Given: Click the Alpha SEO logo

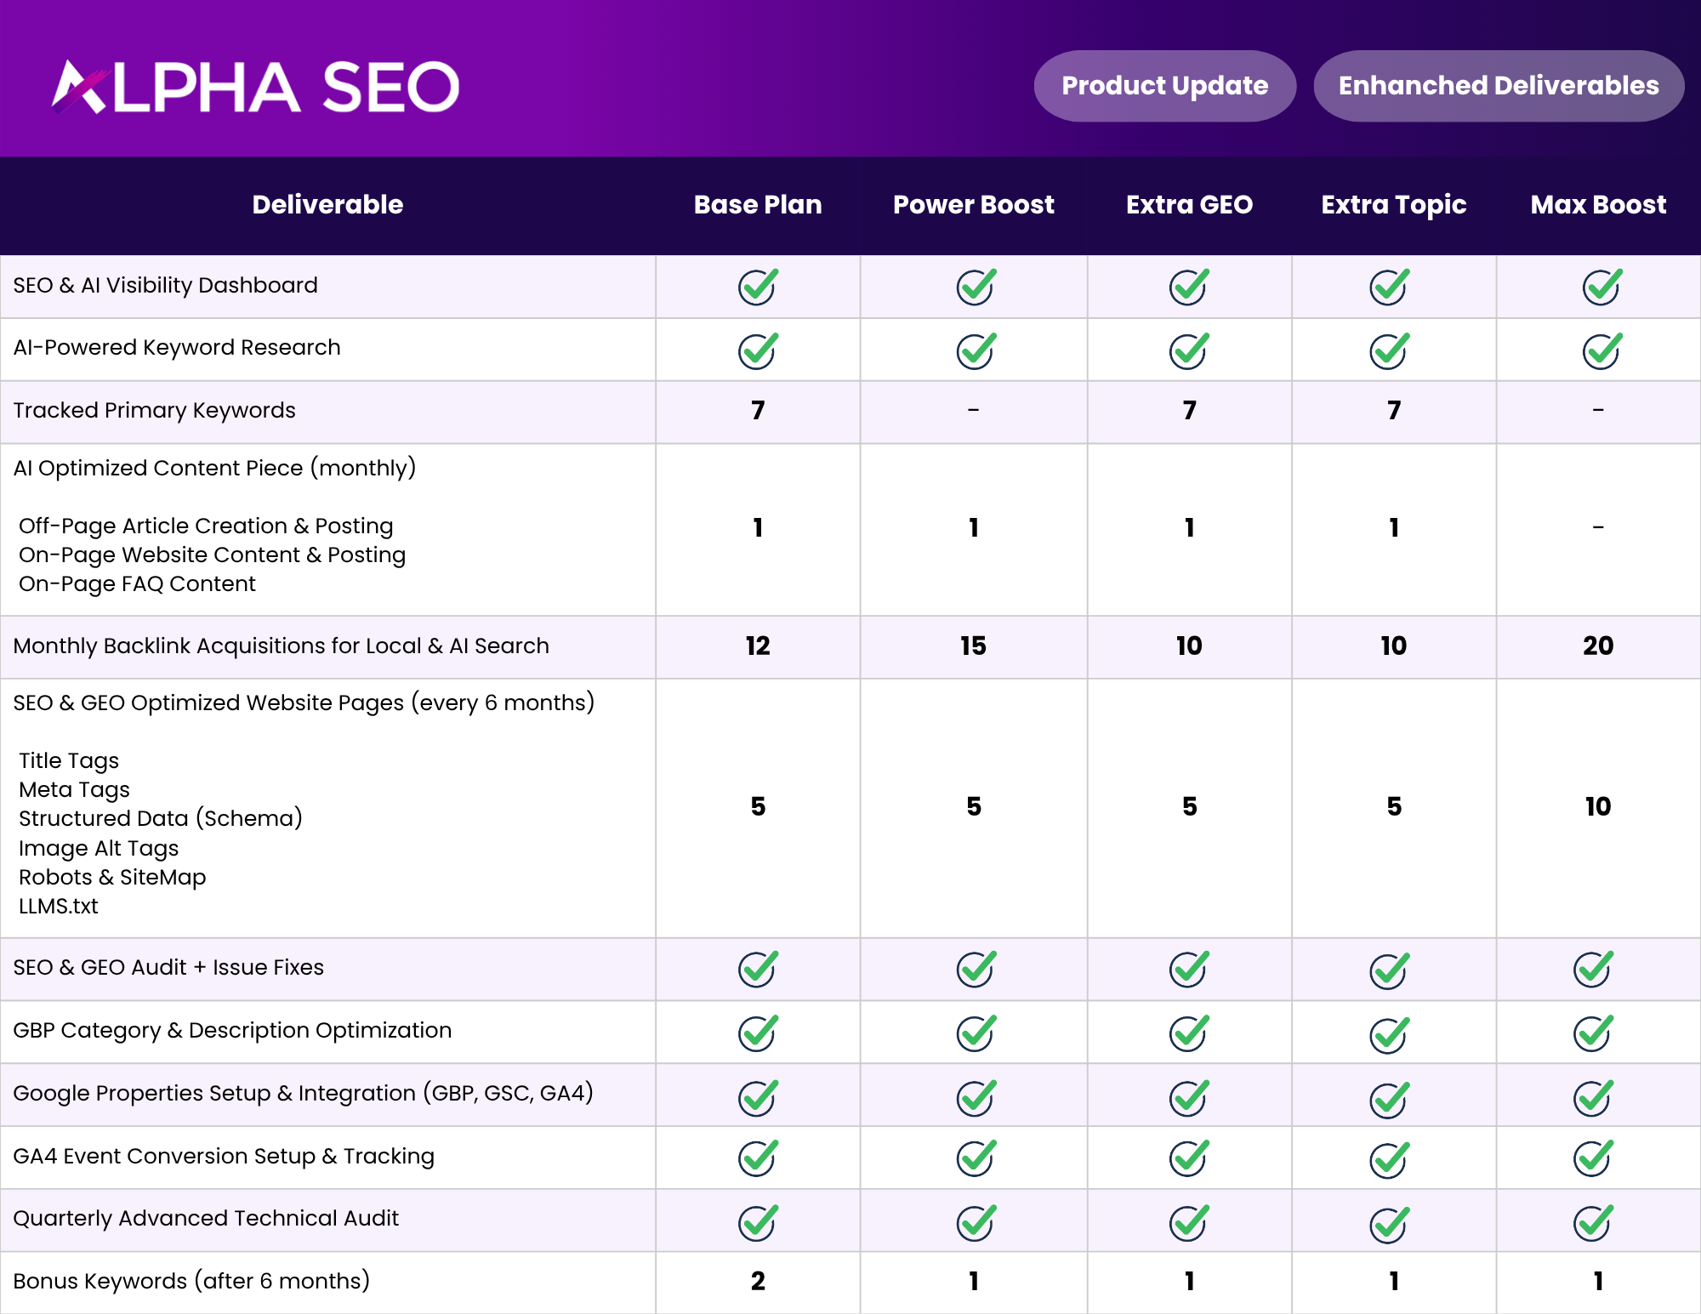Looking at the screenshot, I should [x=255, y=87].
